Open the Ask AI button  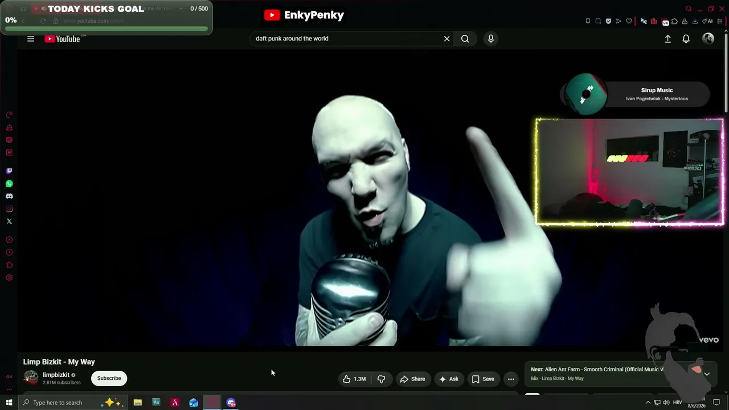448,379
